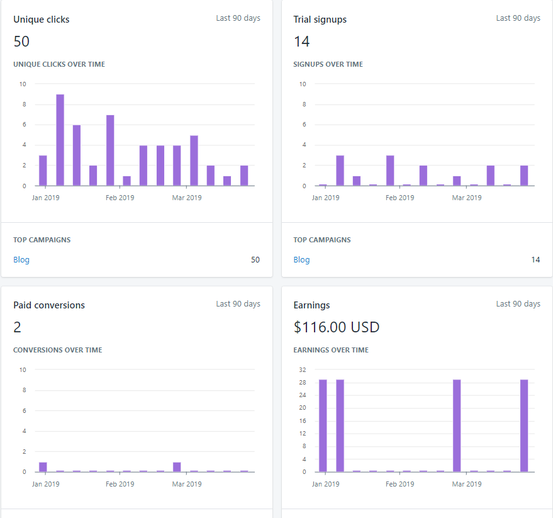
Task: Click the Unique clicks card heading
Action: (x=42, y=20)
